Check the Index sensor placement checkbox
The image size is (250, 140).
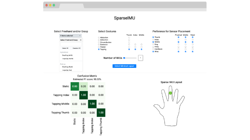point(153,40)
